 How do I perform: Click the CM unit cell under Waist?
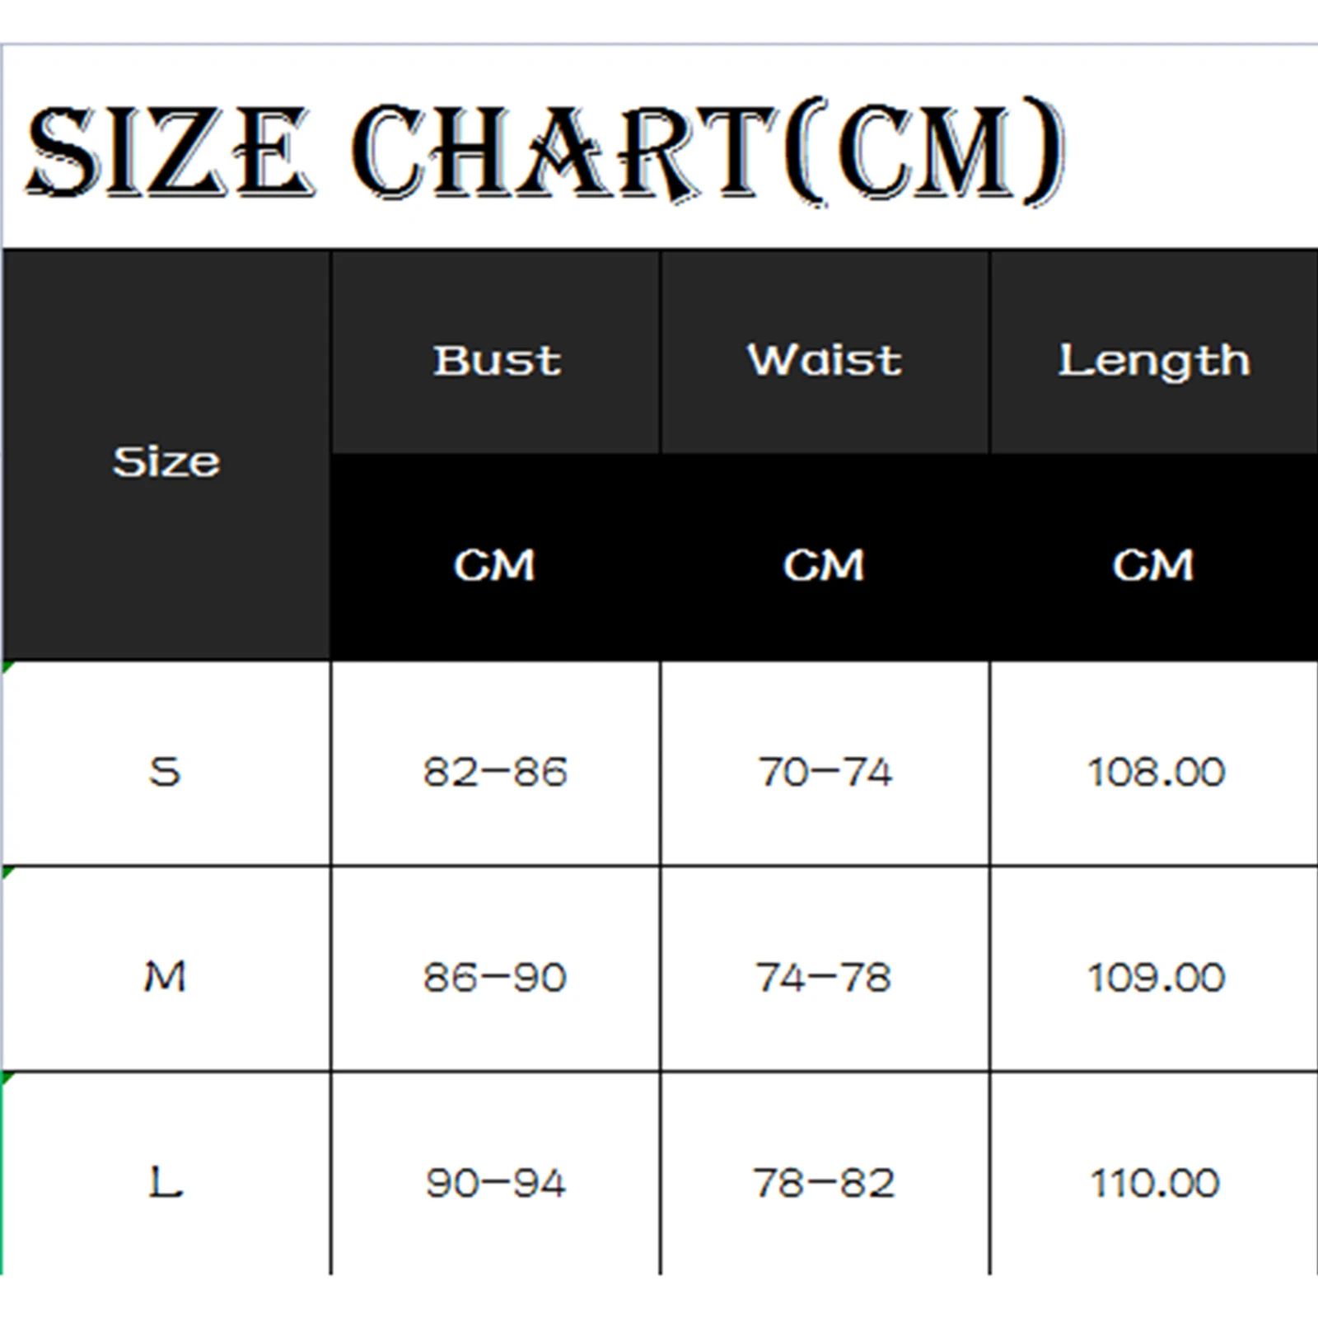(x=825, y=565)
